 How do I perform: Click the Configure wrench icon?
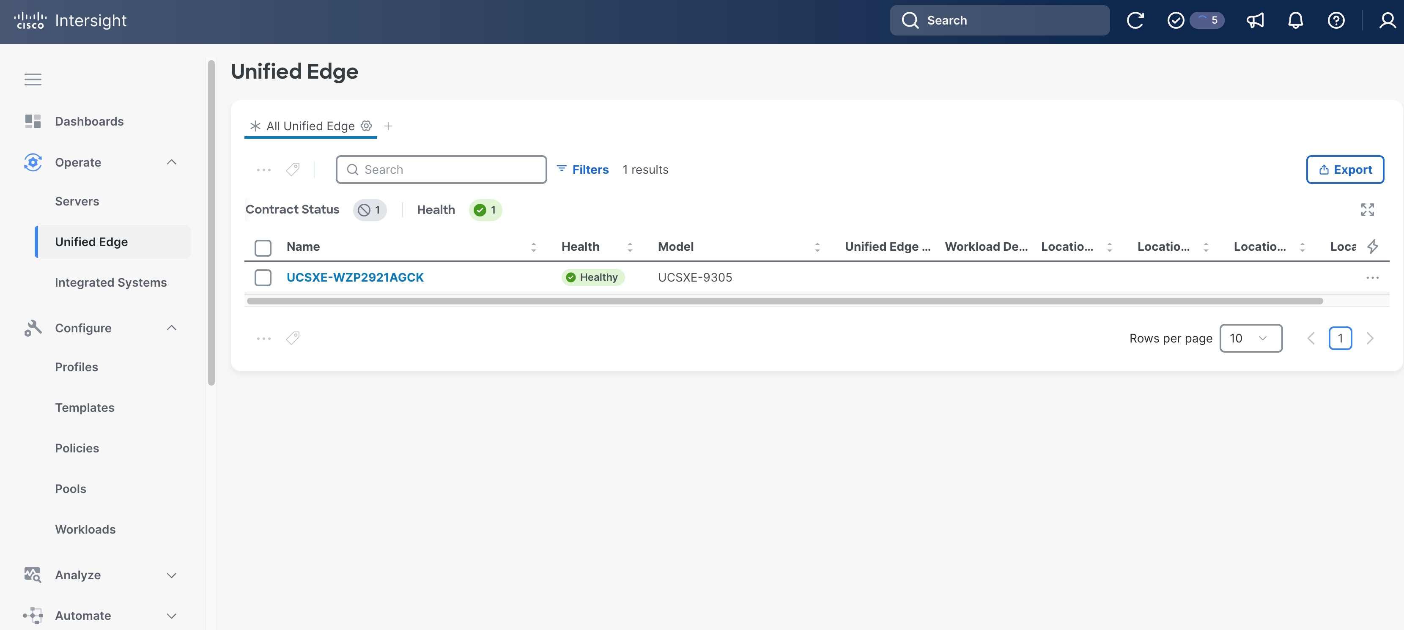(33, 328)
